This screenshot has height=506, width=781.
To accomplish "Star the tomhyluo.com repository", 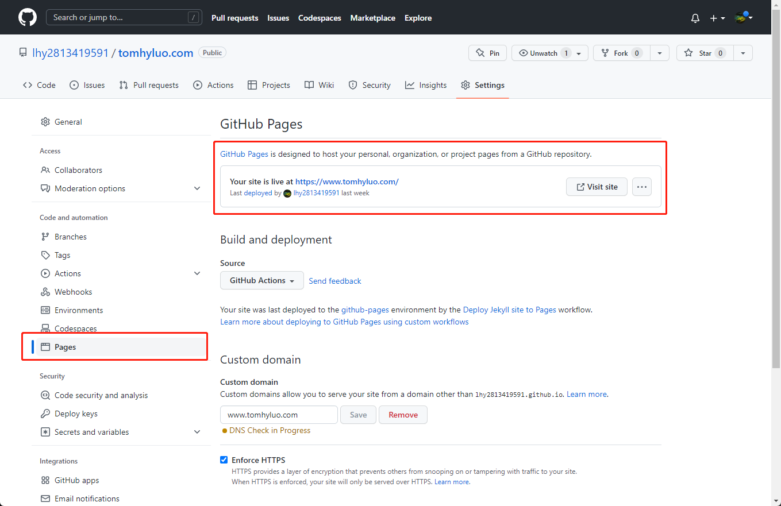I will [x=705, y=53].
